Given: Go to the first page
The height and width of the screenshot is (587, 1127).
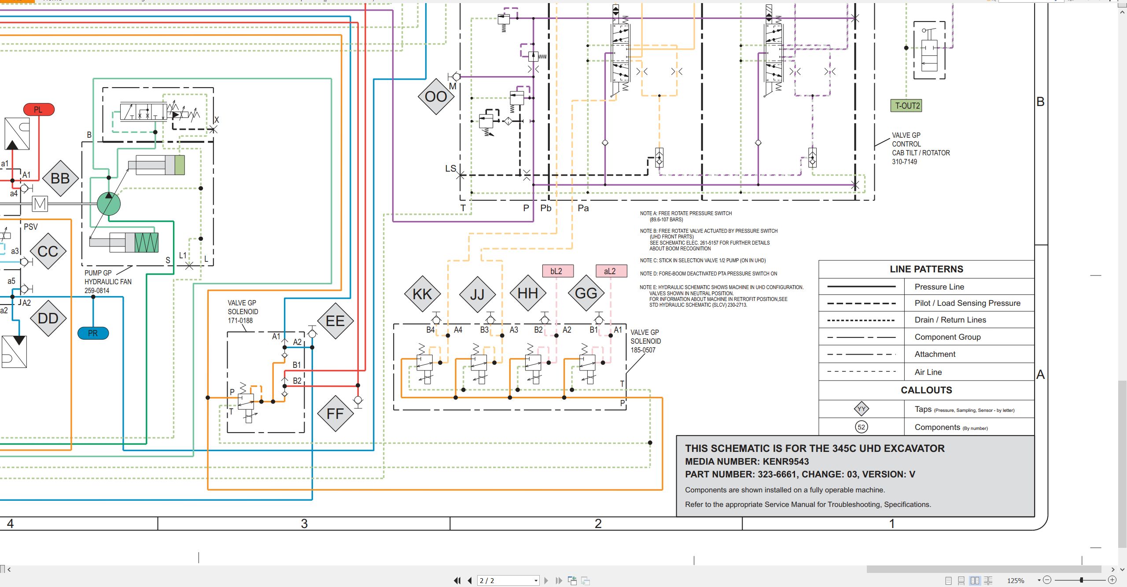Looking at the screenshot, I should tap(457, 581).
